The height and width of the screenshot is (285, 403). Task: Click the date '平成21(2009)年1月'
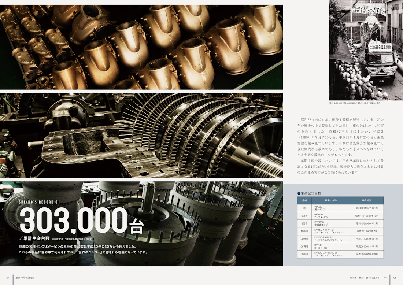pos(367,239)
